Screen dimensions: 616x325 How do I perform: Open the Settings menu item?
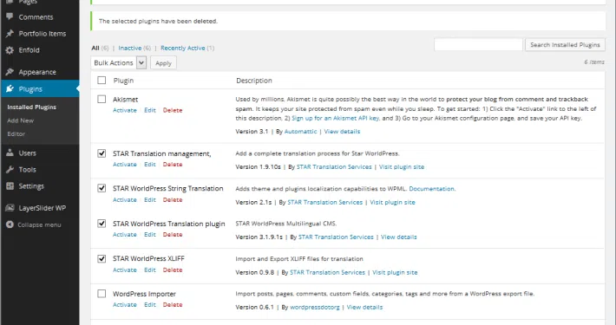click(31, 186)
